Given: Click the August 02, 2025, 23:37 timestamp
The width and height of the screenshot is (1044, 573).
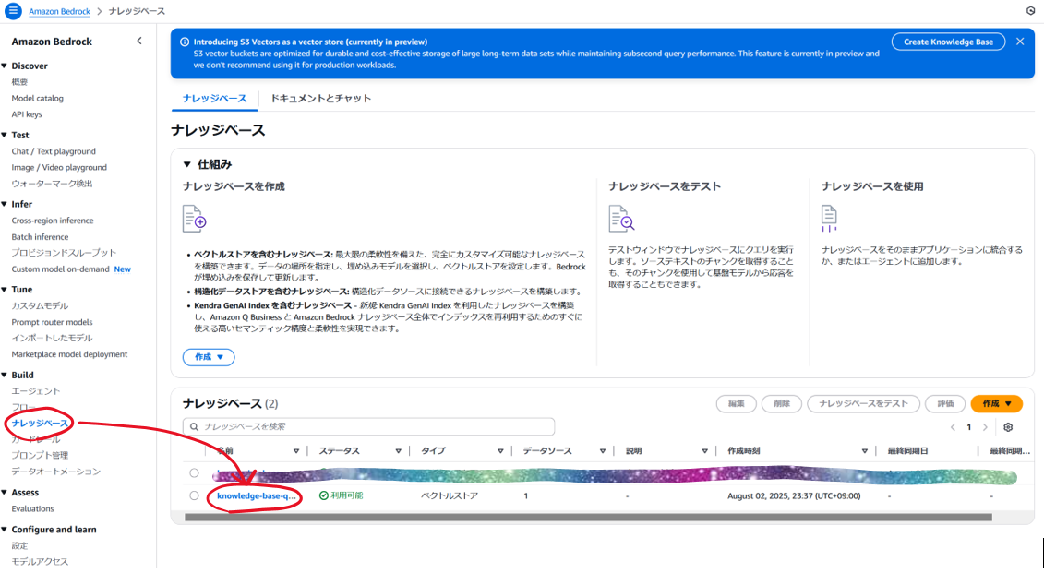Looking at the screenshot, I should 794,495.
